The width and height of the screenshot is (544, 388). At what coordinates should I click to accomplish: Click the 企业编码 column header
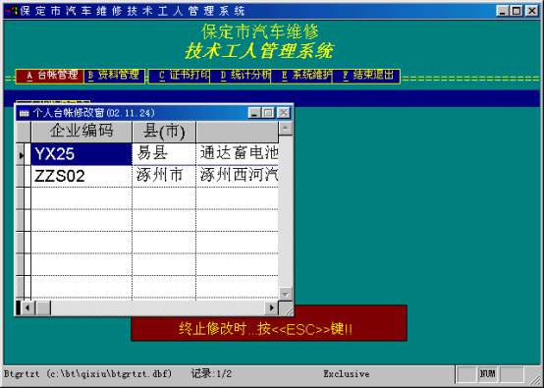point(82,132)
